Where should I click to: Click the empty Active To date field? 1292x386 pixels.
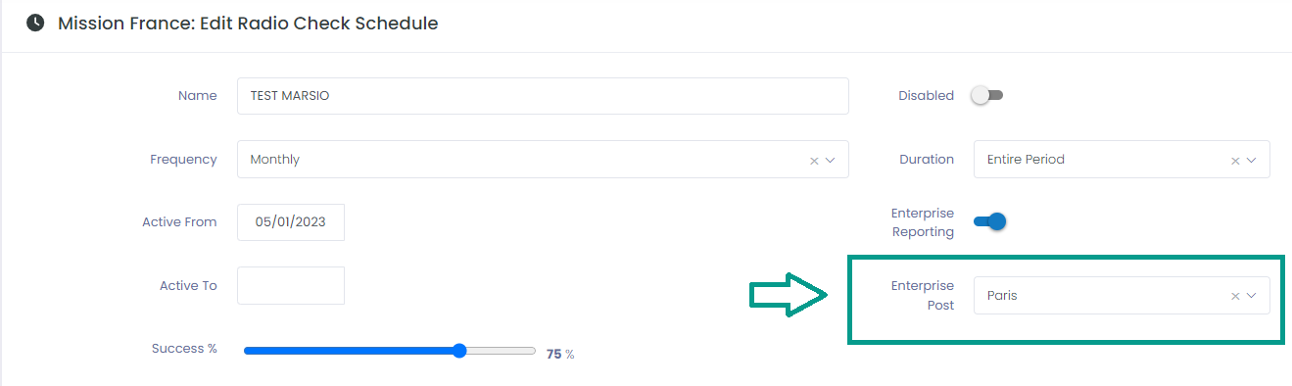(291, 285)
